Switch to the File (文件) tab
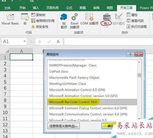153x138 pixels. pos(7,8)
